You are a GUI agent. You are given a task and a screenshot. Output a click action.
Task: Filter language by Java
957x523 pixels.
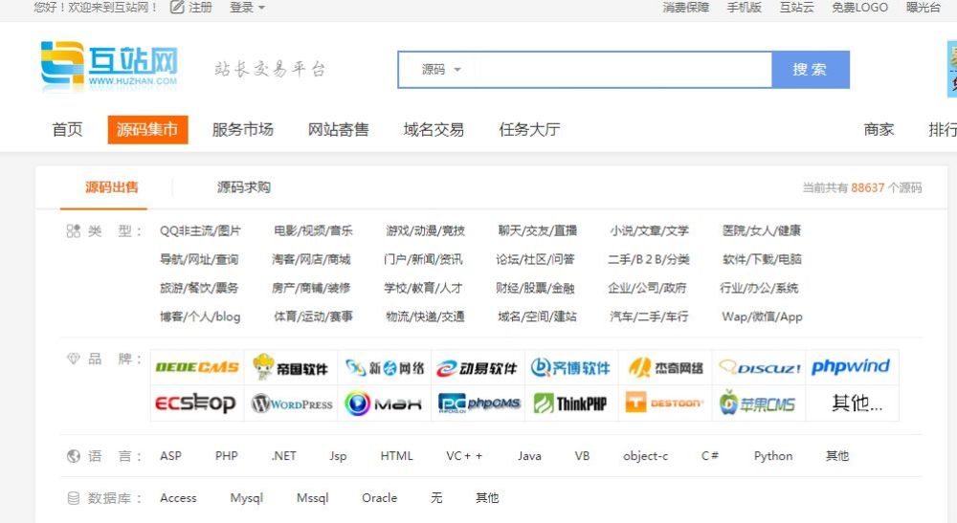[x=529, y=456]
